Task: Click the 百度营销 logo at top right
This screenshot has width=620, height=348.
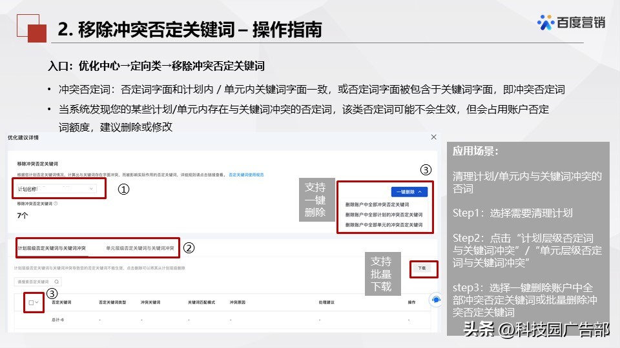Action: tap(571, 22)
